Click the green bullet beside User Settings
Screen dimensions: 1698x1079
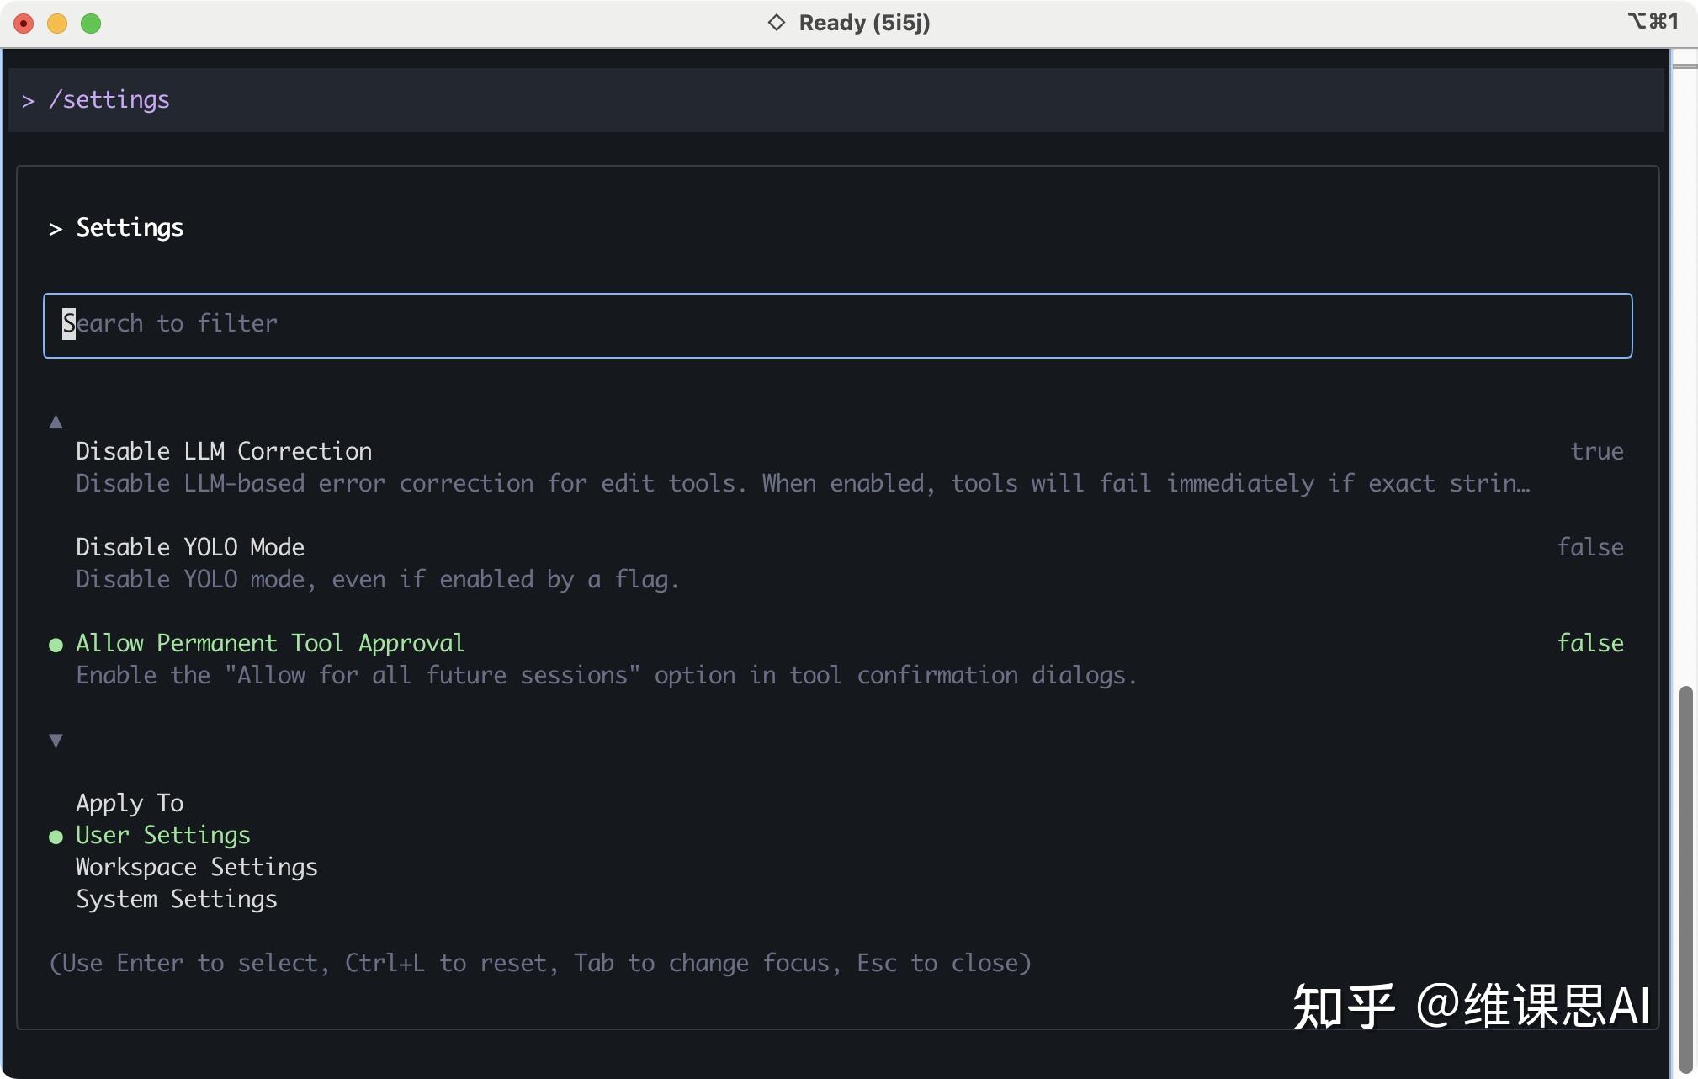[x=56, y=837]
